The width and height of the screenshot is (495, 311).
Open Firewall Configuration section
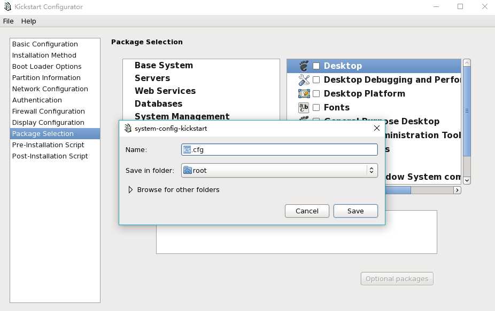pos(55,111)
